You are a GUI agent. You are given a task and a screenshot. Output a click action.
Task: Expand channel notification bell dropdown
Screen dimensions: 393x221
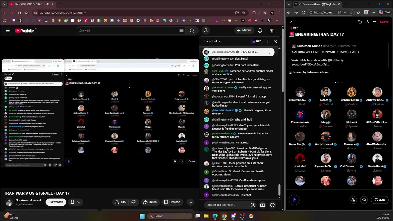(x=75, y=202)
